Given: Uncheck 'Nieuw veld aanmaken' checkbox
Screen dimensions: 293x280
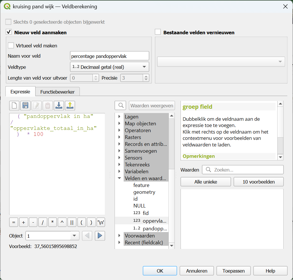Looking at the screenshot, I should 9,32.
